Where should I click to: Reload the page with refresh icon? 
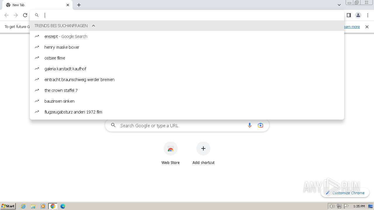click(25, 15)
